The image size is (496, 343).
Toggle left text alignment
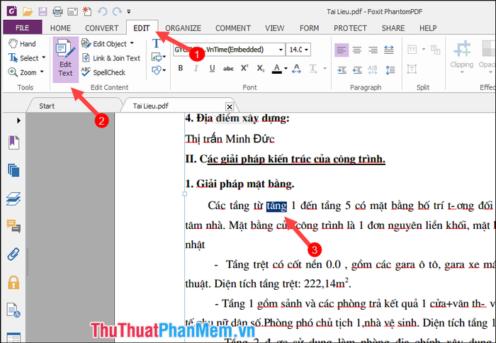[x=342, y=50]
